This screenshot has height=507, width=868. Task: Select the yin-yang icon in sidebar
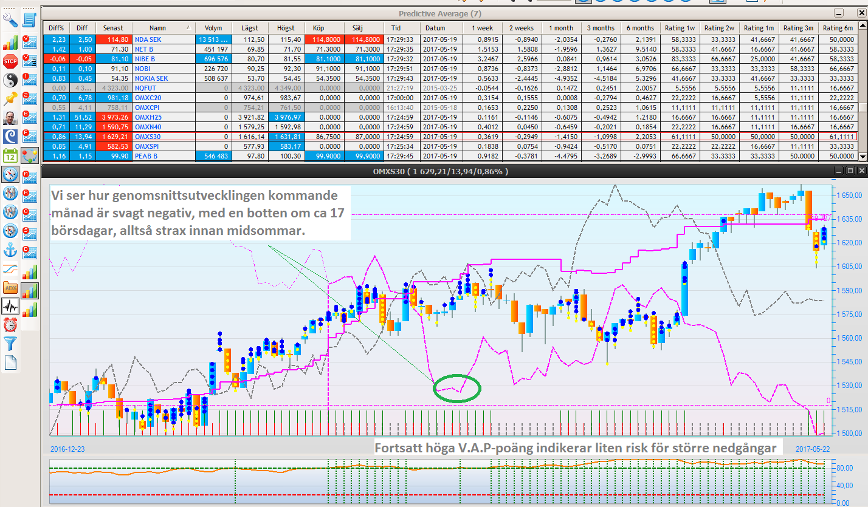pos(10,80)
